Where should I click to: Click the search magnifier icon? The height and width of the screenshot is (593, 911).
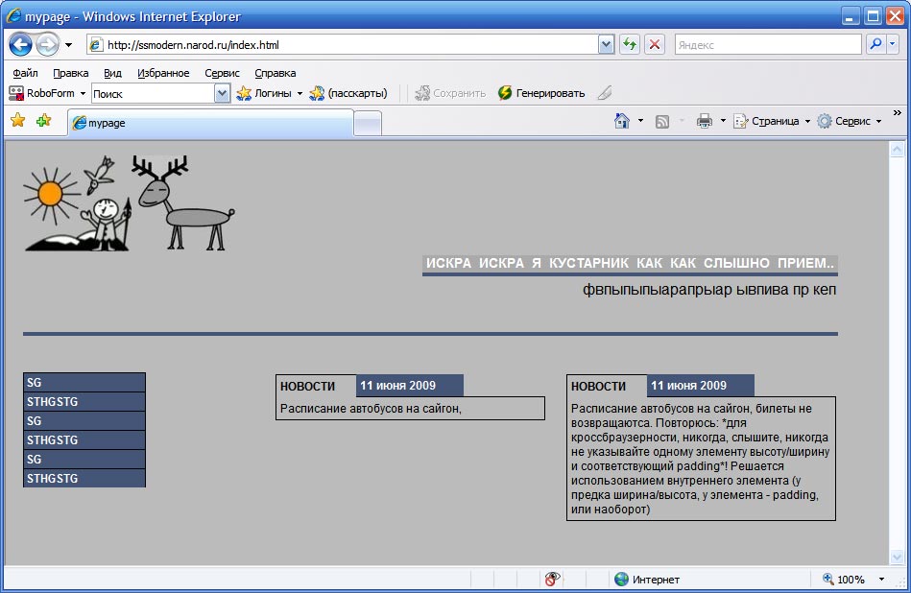point(875,45)
